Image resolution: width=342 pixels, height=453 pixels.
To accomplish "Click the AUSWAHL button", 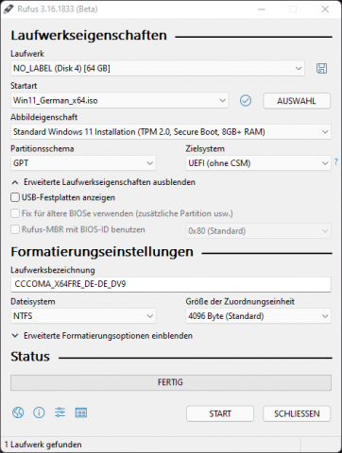I will pyautogui.click(x=297, y=101).
